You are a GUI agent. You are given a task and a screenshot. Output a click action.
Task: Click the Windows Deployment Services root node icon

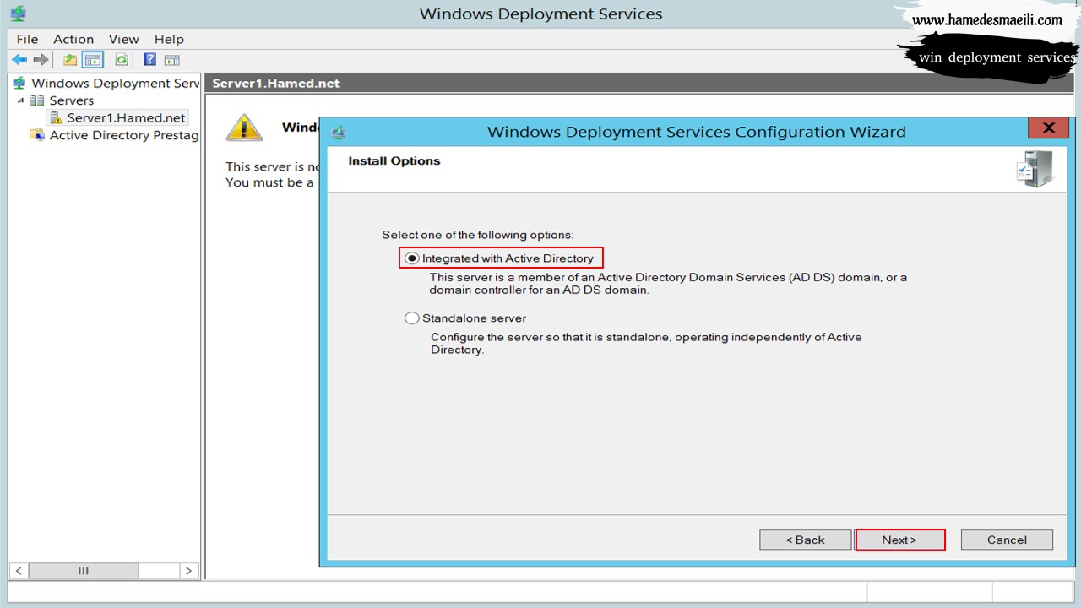pyautogui.click(x=19, y=83)
